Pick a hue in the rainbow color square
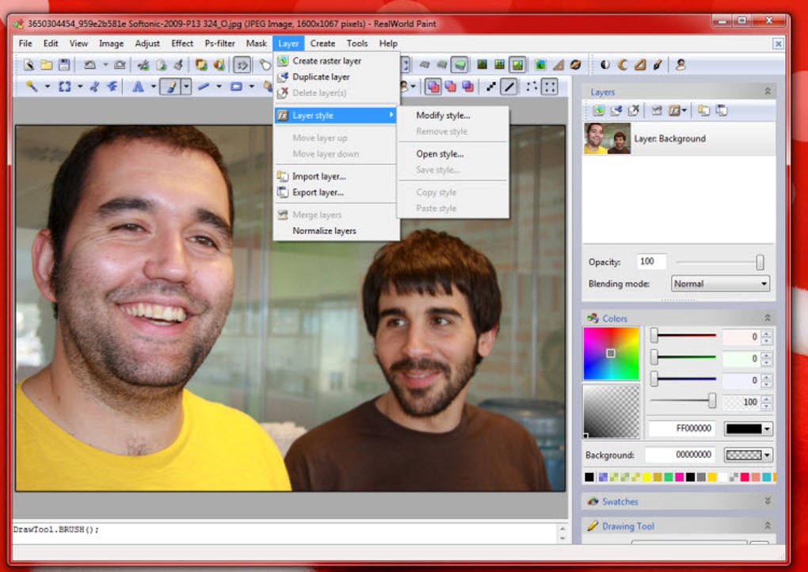The image size is (808, 572). [x=611, y=353]
